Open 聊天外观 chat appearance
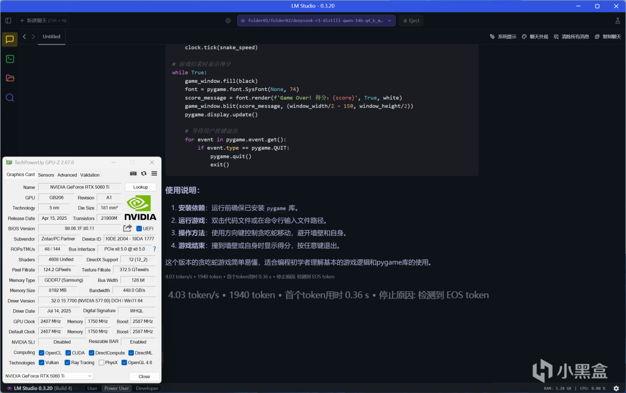This screenshot has height=393, width=626. point(535,37)
